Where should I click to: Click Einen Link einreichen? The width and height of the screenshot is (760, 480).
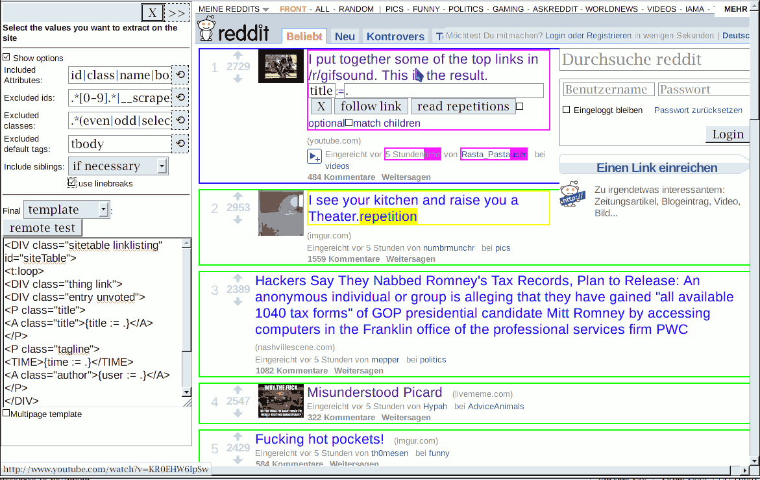657,168
